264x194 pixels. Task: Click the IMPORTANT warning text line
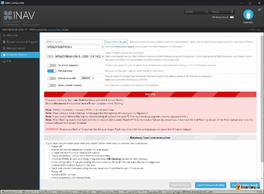(118, 129)
